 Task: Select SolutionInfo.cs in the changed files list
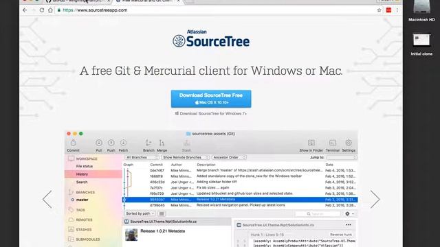coord(177,222)
